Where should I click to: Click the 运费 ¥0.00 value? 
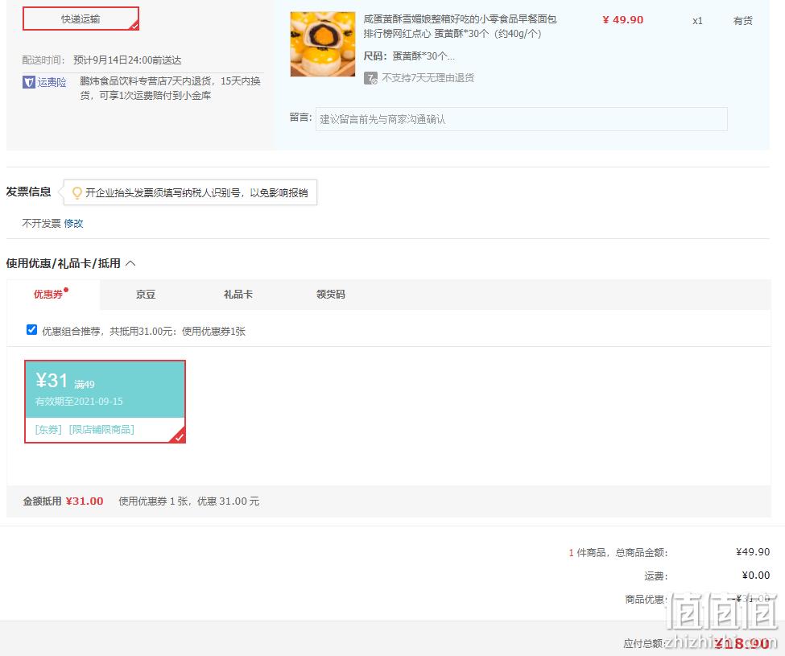[x=756, y=576]
